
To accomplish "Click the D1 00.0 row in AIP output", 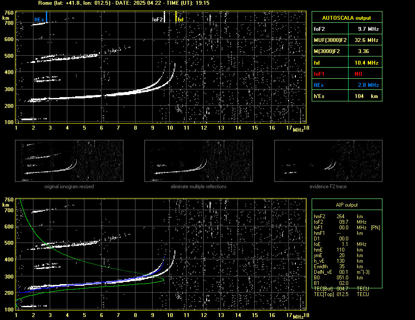I will pyautogui.click(x=331, y=239).
